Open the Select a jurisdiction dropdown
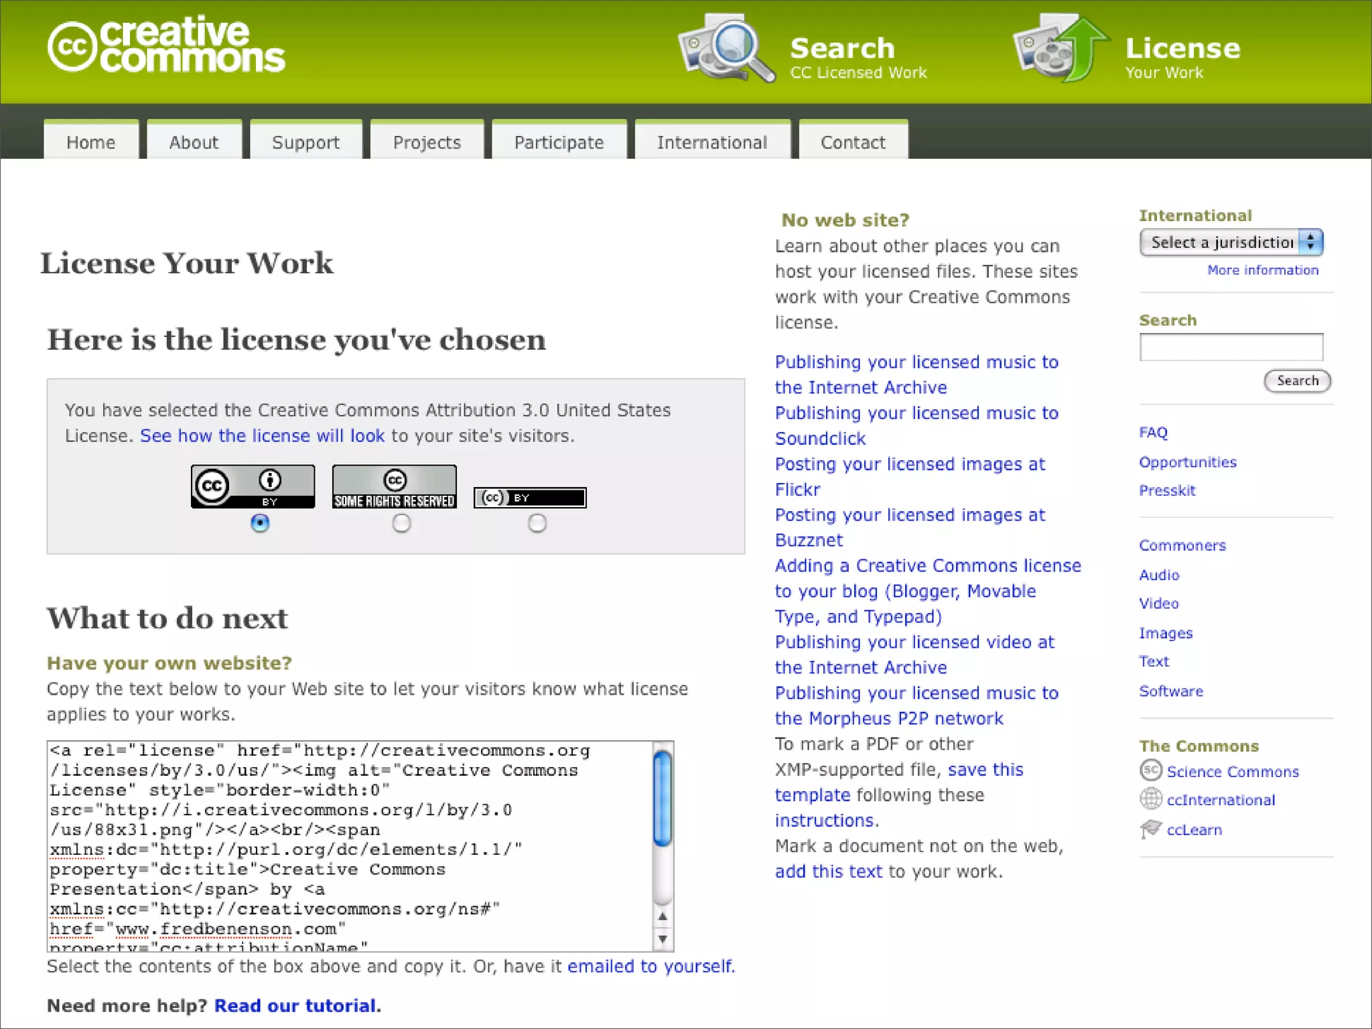 1231,243
